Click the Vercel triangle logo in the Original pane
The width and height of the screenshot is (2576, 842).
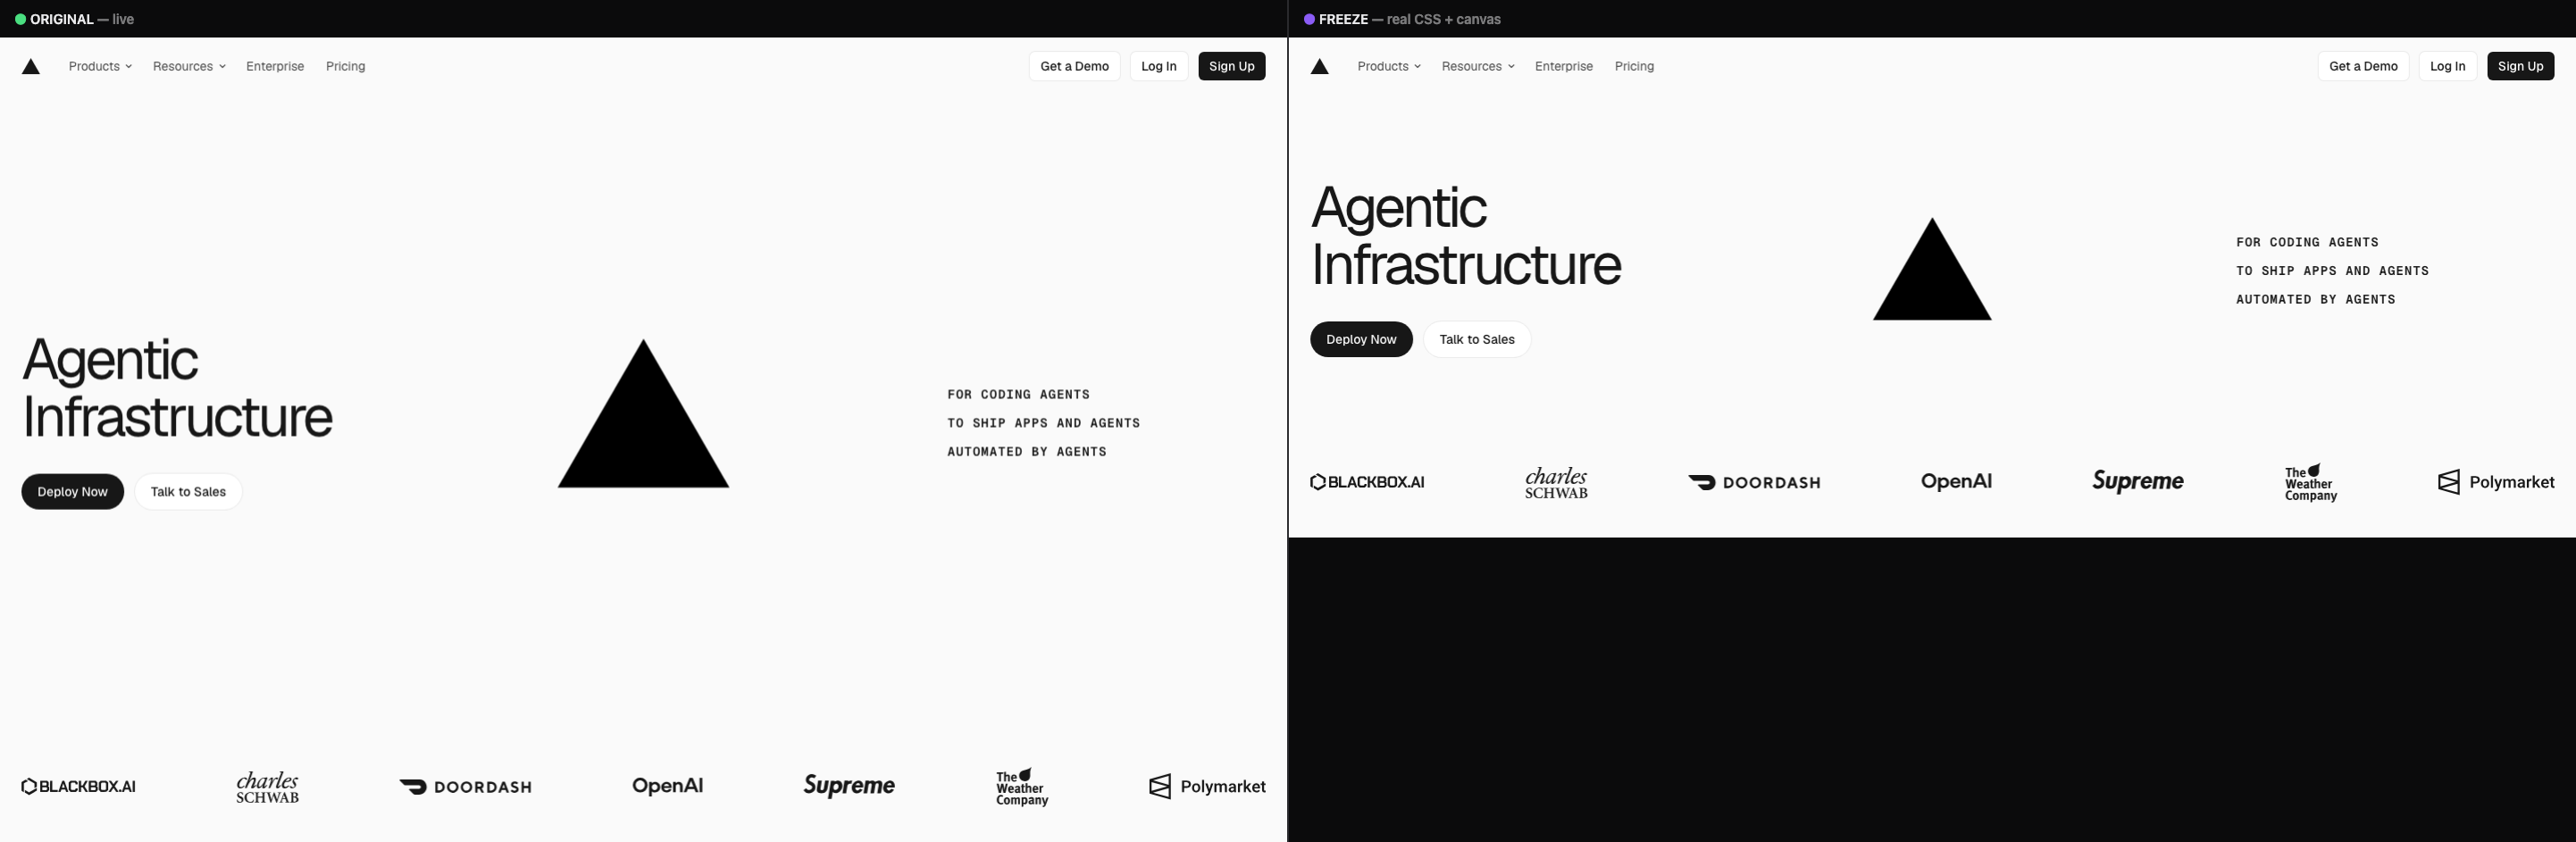point(31,66)
